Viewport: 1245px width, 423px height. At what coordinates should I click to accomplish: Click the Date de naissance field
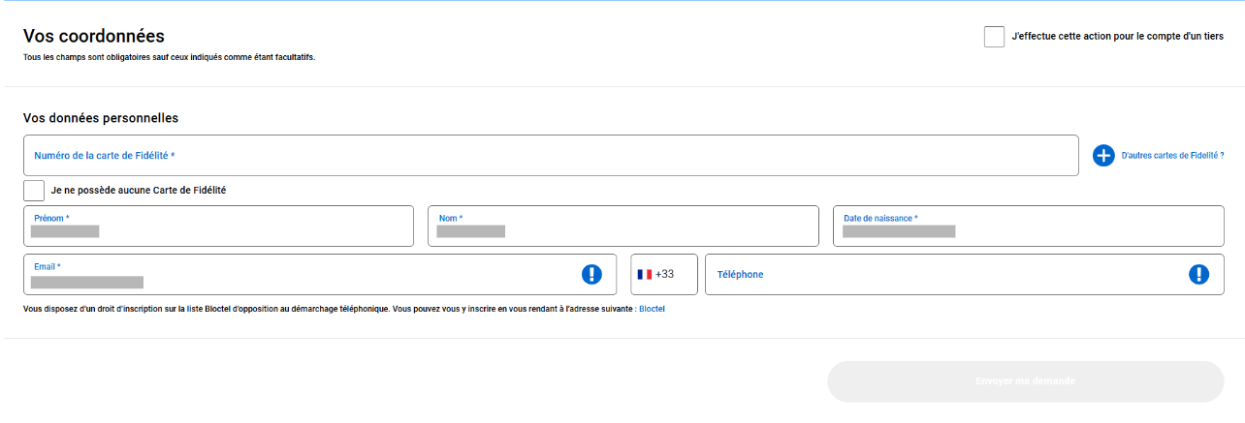pyautogui.click(x=1029, y=226)
